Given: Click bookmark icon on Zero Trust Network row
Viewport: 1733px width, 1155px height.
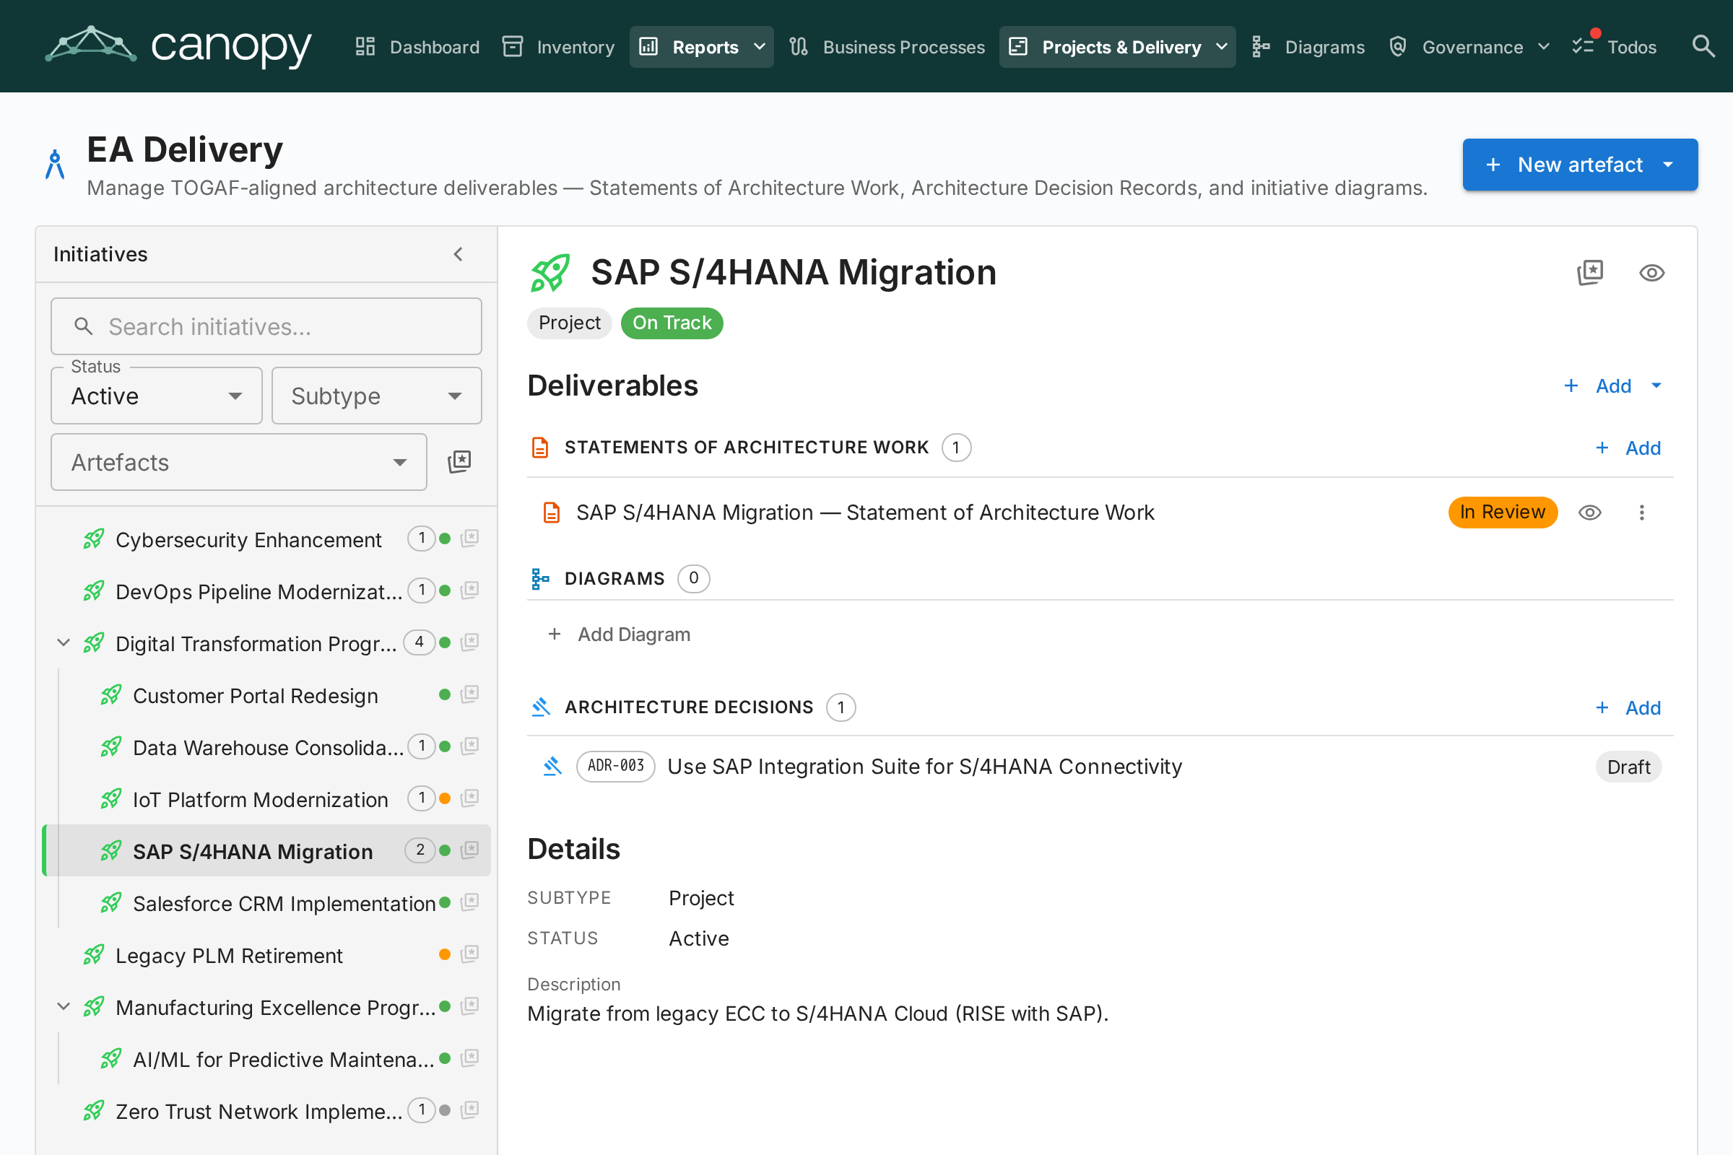Looking at the screenshot, I should pyautogui.click(x=470, y=1110).
